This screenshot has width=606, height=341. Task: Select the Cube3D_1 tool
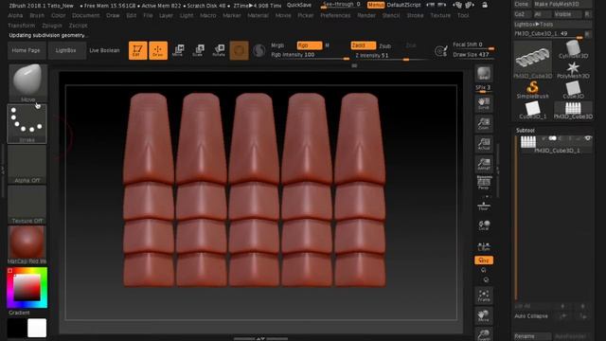point(533,110)
